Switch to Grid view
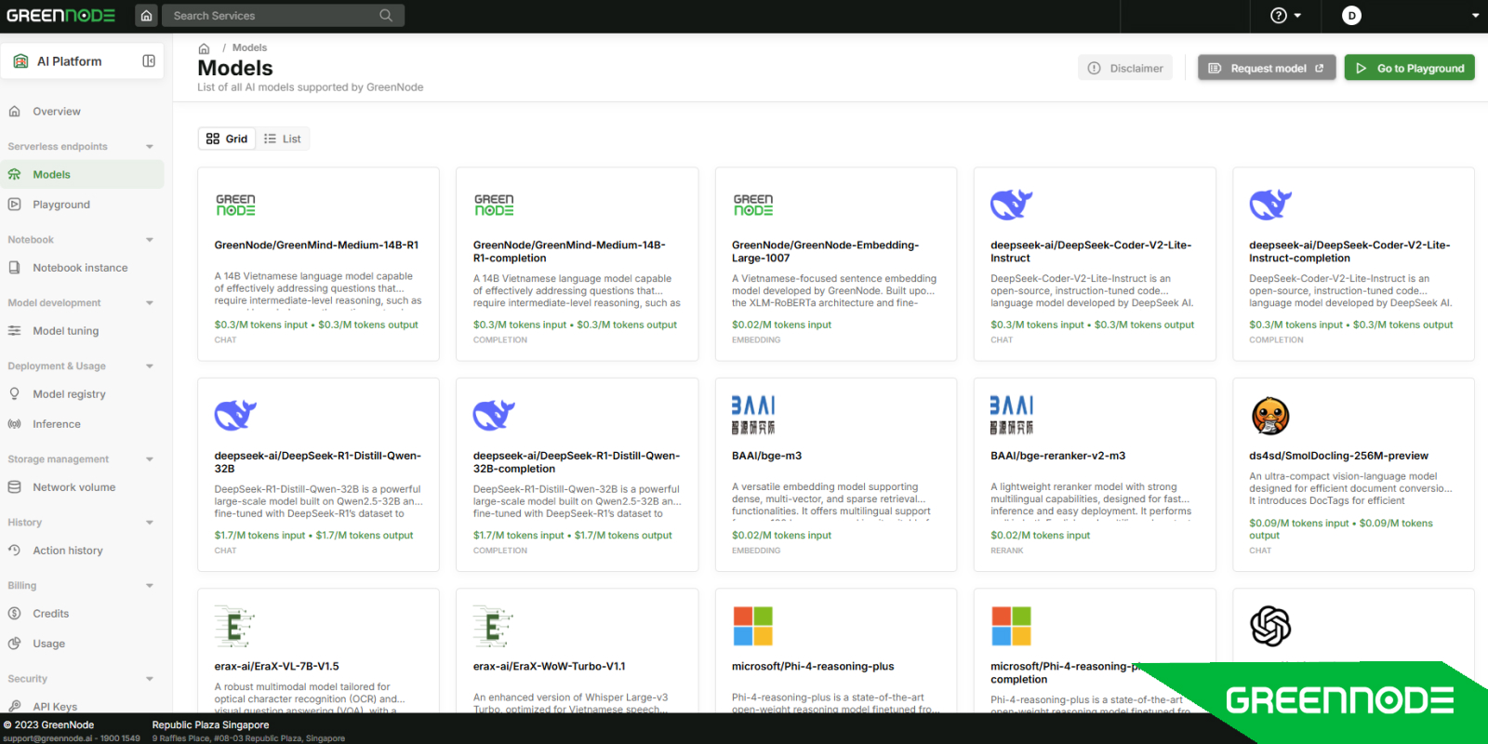This screenshot has width=1488, height=744. tap(227, 139)
